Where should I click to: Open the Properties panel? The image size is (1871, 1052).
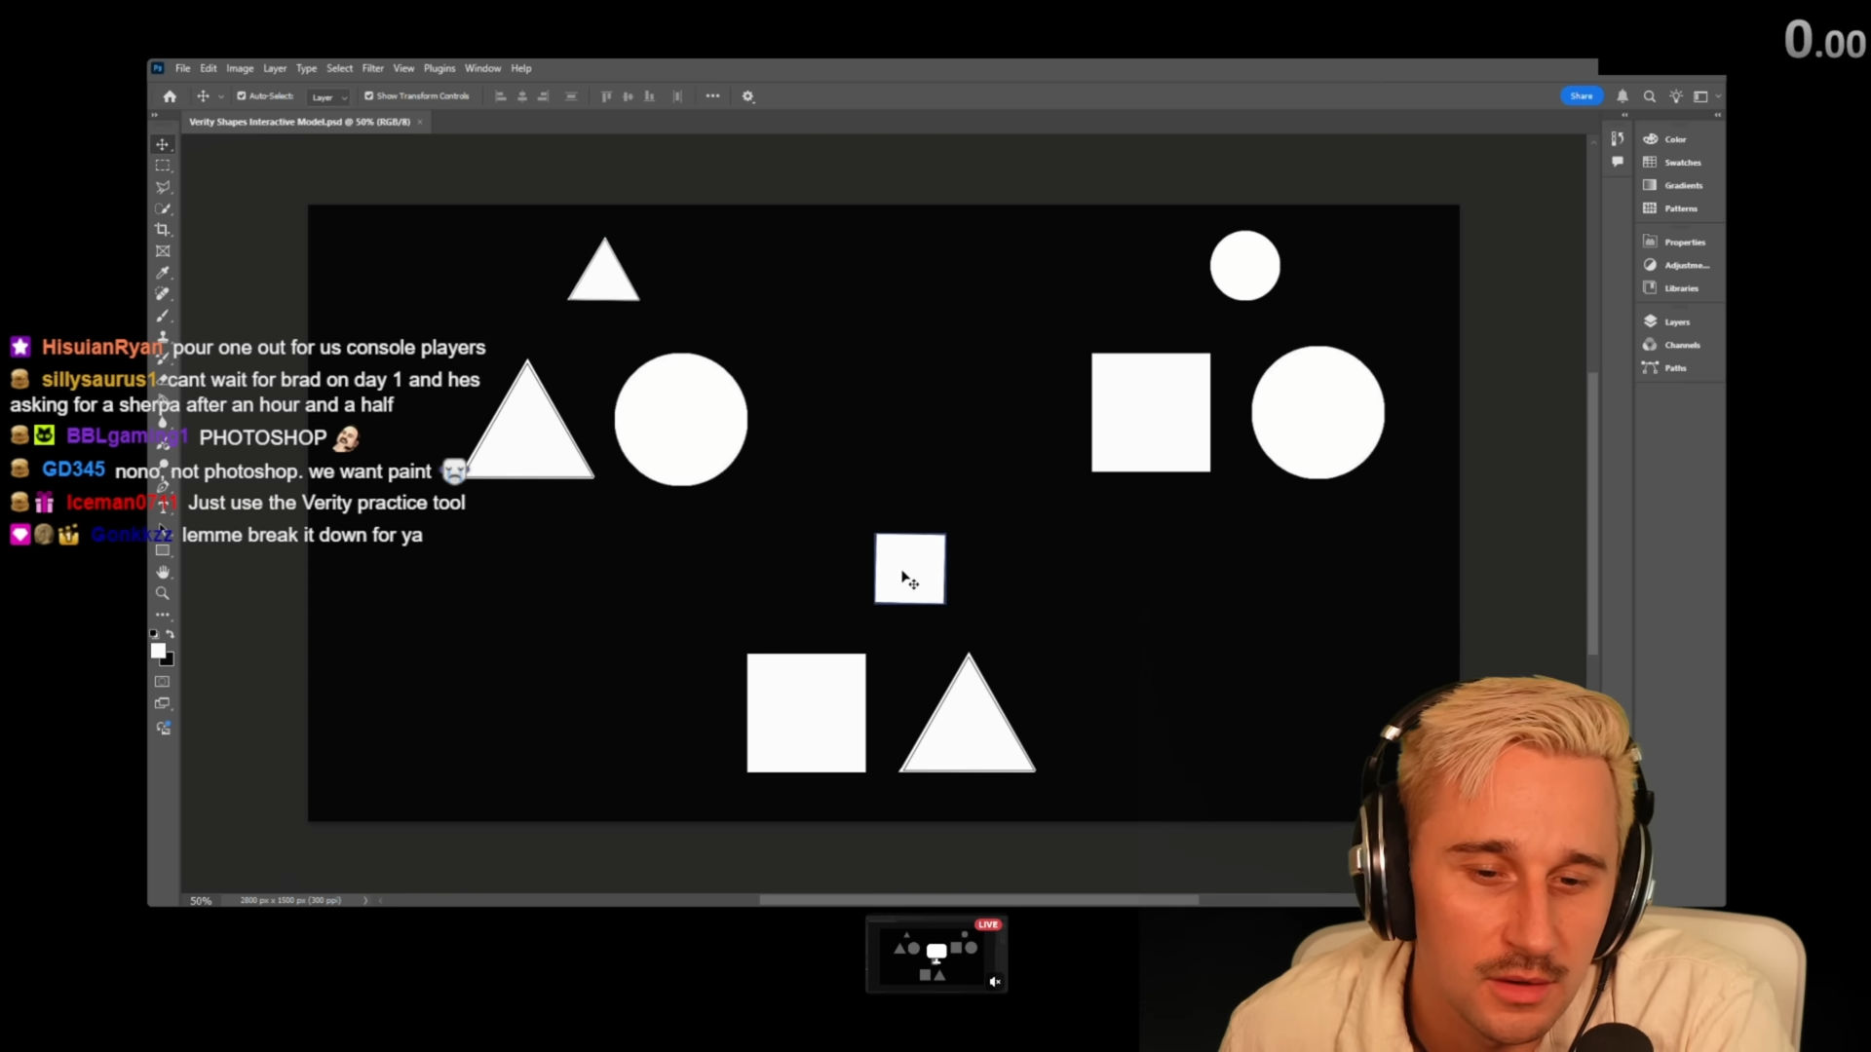coord(1676,242)
